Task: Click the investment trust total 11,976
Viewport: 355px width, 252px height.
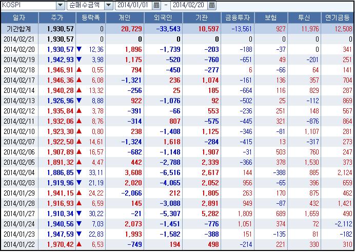Action: point(310,29)
